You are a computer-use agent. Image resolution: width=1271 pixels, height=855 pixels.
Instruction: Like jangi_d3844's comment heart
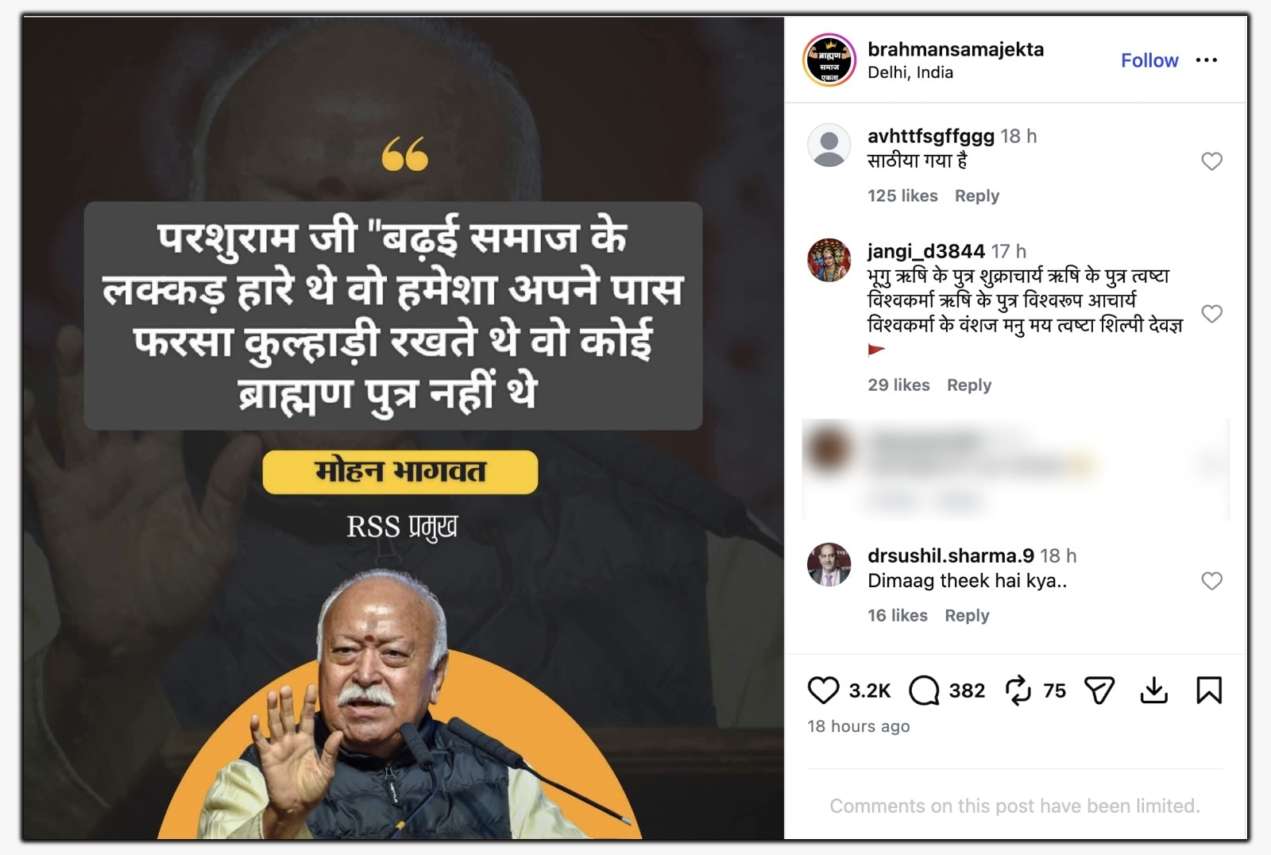[x=1211, y=314]
